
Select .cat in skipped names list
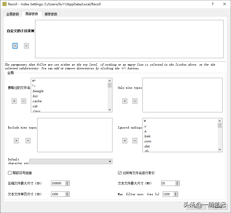pyautogui.click(x=70, y=106)
